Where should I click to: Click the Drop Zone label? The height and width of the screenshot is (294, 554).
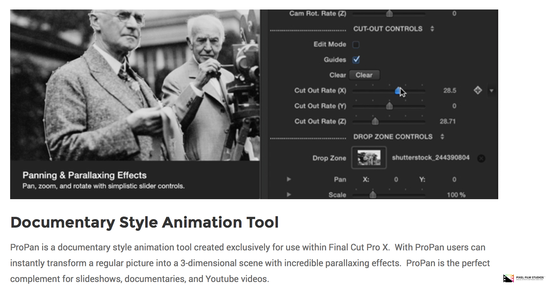329,158
